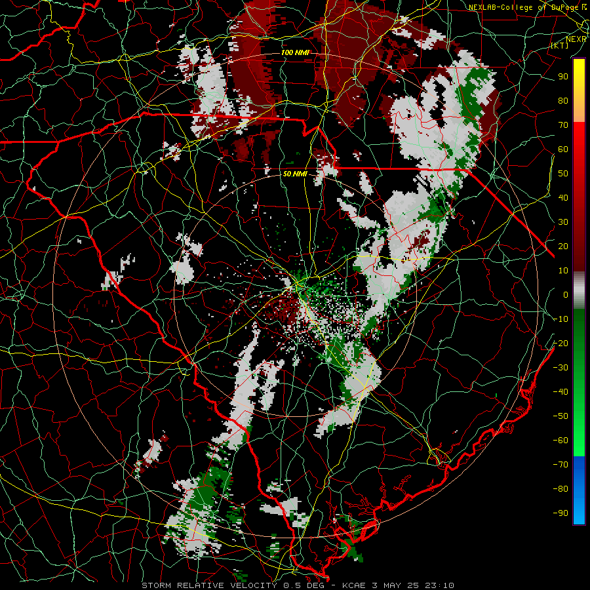Pick the gray zero-velocity segment of color bar
The height and width of the screenshot is (590, 590).
point(579,290)
